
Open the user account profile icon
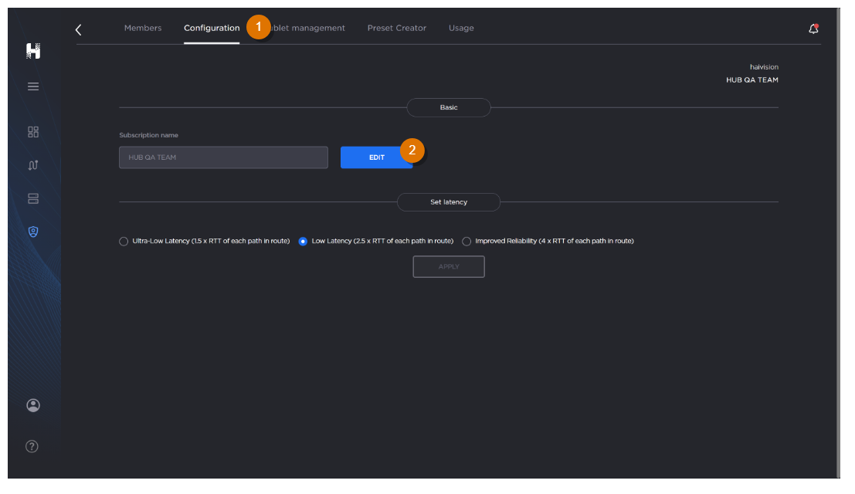click(33, 405)
